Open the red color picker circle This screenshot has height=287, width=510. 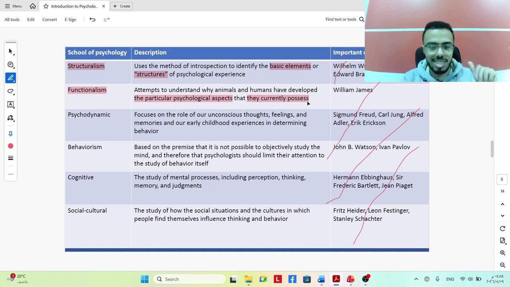coord(11,146)
